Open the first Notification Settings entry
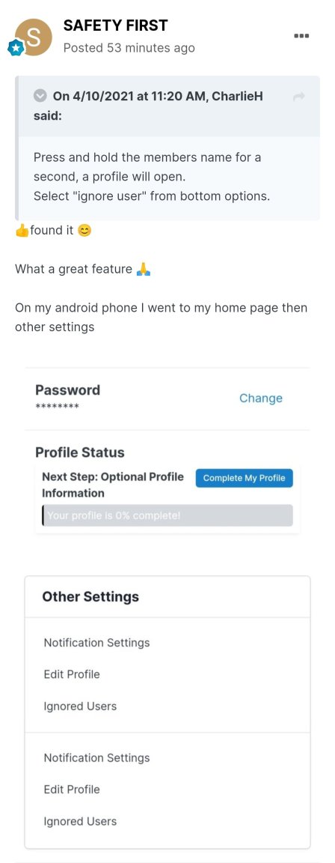Screen dimensions: 335x863 click(x=96, y=643)
